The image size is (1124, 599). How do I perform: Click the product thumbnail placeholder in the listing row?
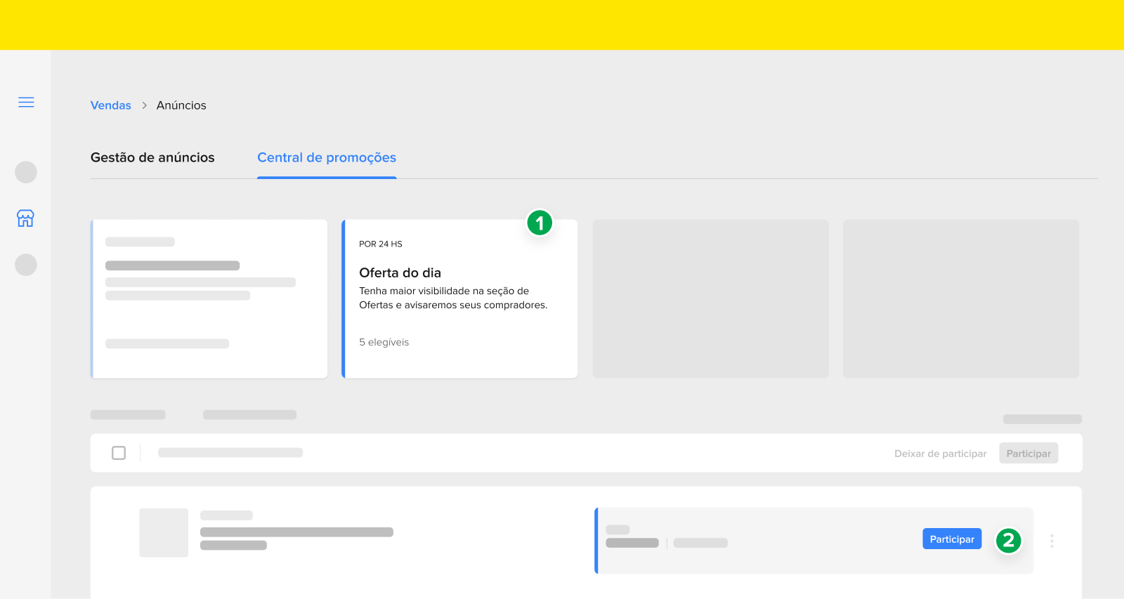pos(164,533)
